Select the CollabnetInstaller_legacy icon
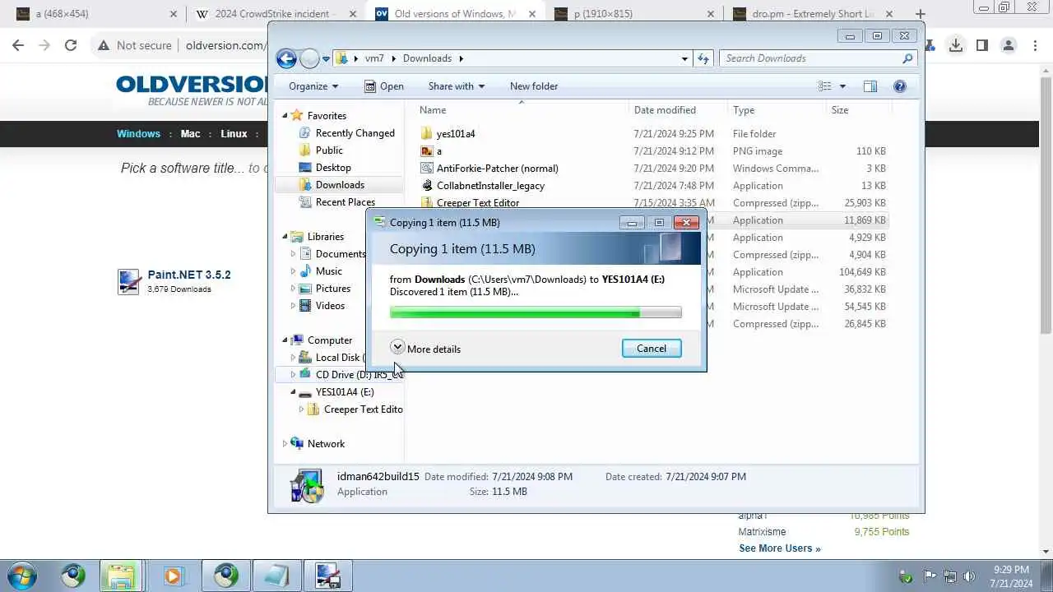The image size is (1053, 592). pos(426,185)
